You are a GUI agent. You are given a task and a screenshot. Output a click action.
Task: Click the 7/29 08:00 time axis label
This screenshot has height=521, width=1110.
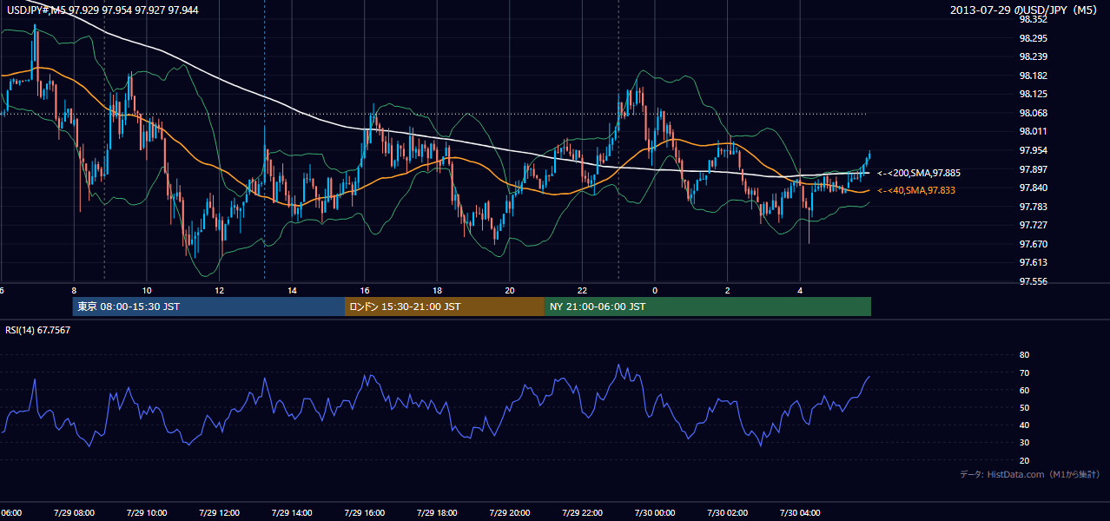point(73,512)
